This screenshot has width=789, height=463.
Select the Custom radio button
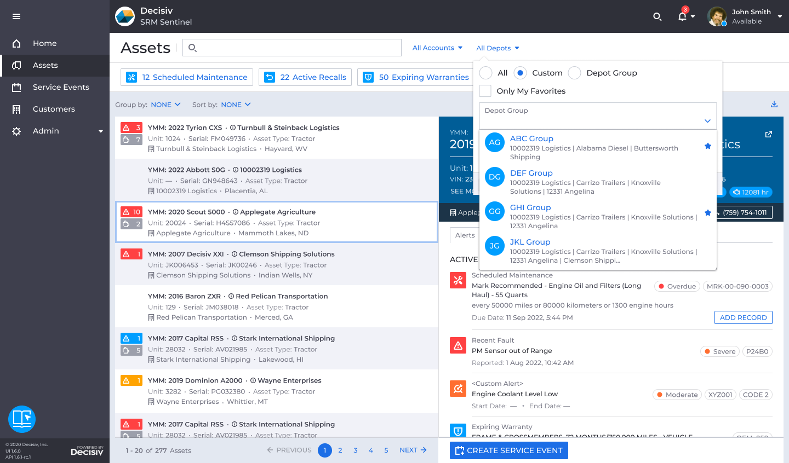[x=521, y=73]
